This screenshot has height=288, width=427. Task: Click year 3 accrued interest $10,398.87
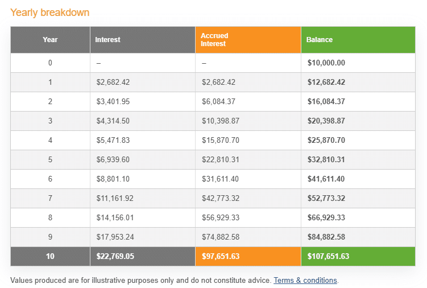point(221,121)
